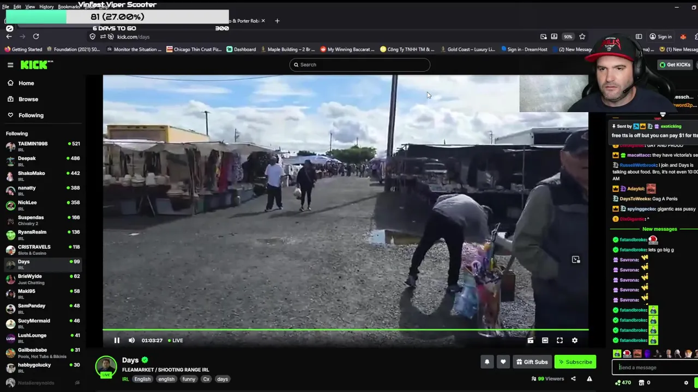Open Suspendas channel in the Following list
Image resolution: width=698 pixels, height=392 pixels.
coord(43,220)
